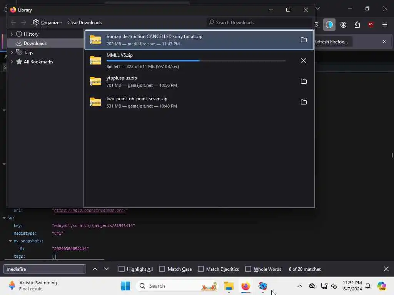Click Clear Downloads button
Image resolution: width=394 pixels, height=295 pixels.
coord(84,23)
